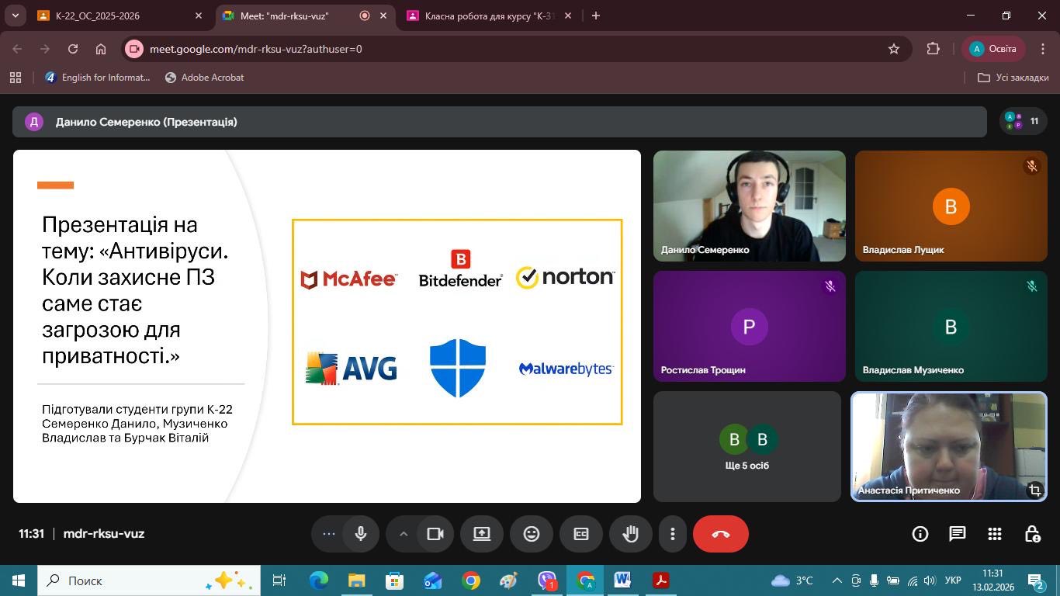The image size is (1060, 596).
Task: Open the Adobe Acrobat bookmark
Action: tap(205, 78)
